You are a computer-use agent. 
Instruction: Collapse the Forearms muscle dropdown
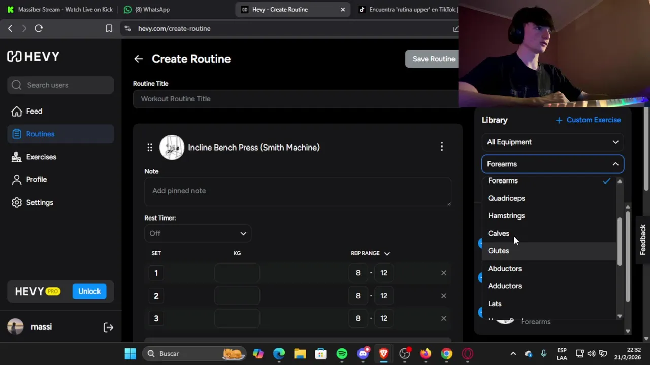(x=552, y=164)
